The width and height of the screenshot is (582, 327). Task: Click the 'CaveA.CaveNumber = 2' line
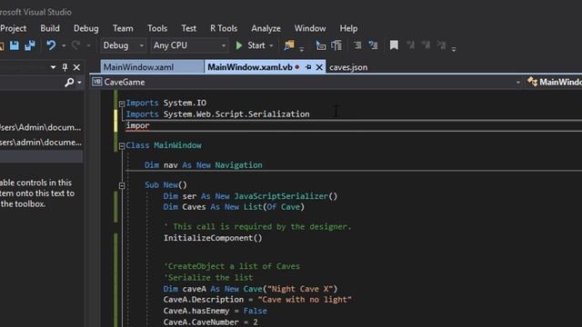point(210,322)
